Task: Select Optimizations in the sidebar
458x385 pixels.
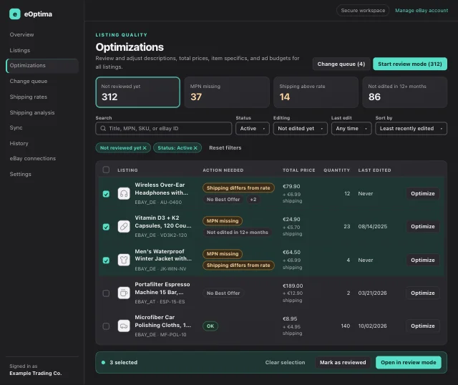Action: coord(42,65)
